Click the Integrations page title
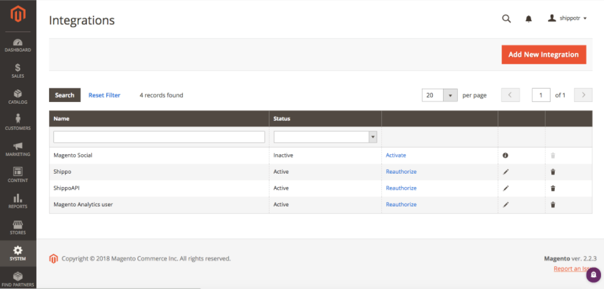The image size is (604, 289). pos(82,21)
